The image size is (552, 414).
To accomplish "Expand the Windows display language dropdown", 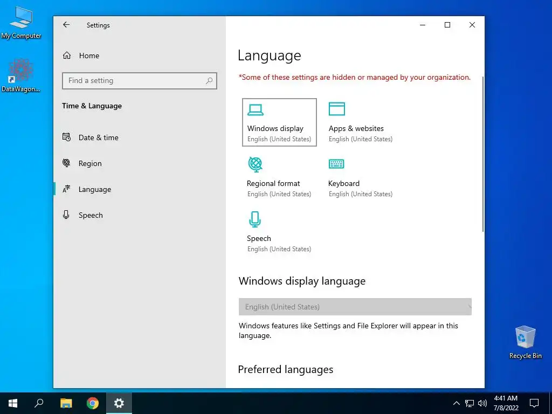I will [355, 307].
